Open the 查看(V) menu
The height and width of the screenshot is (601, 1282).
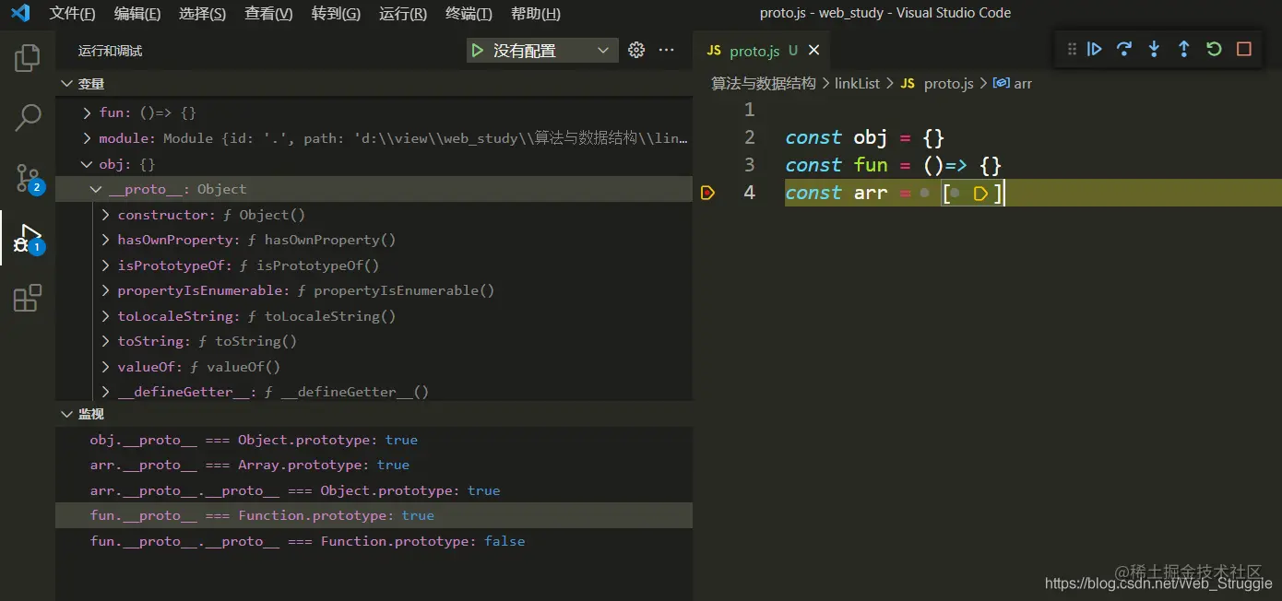268,14
